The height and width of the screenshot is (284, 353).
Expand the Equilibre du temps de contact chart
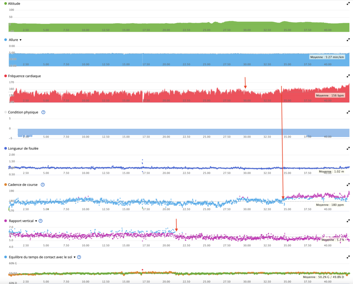click(348, 257)
